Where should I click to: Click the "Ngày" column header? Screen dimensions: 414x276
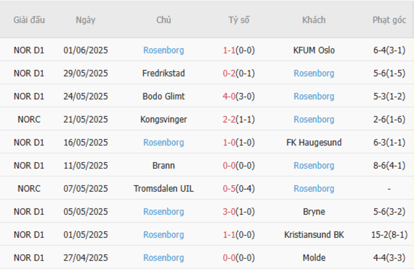[85, 20]
